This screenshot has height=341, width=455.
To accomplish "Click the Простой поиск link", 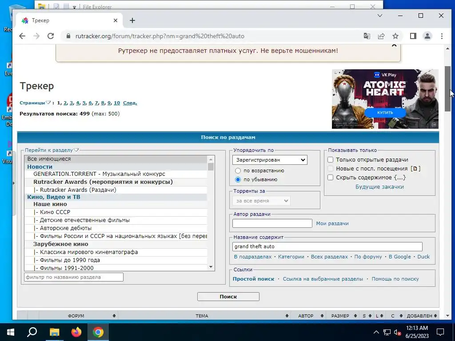I will tap(253, 279).
